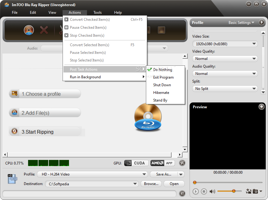Click the Open destination button

click(174, 184)
